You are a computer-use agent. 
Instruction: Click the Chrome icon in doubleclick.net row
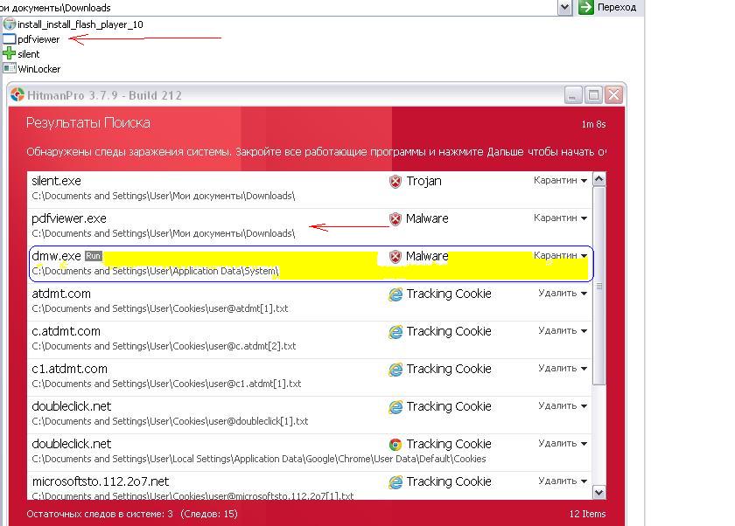click(x=395, y=444)
